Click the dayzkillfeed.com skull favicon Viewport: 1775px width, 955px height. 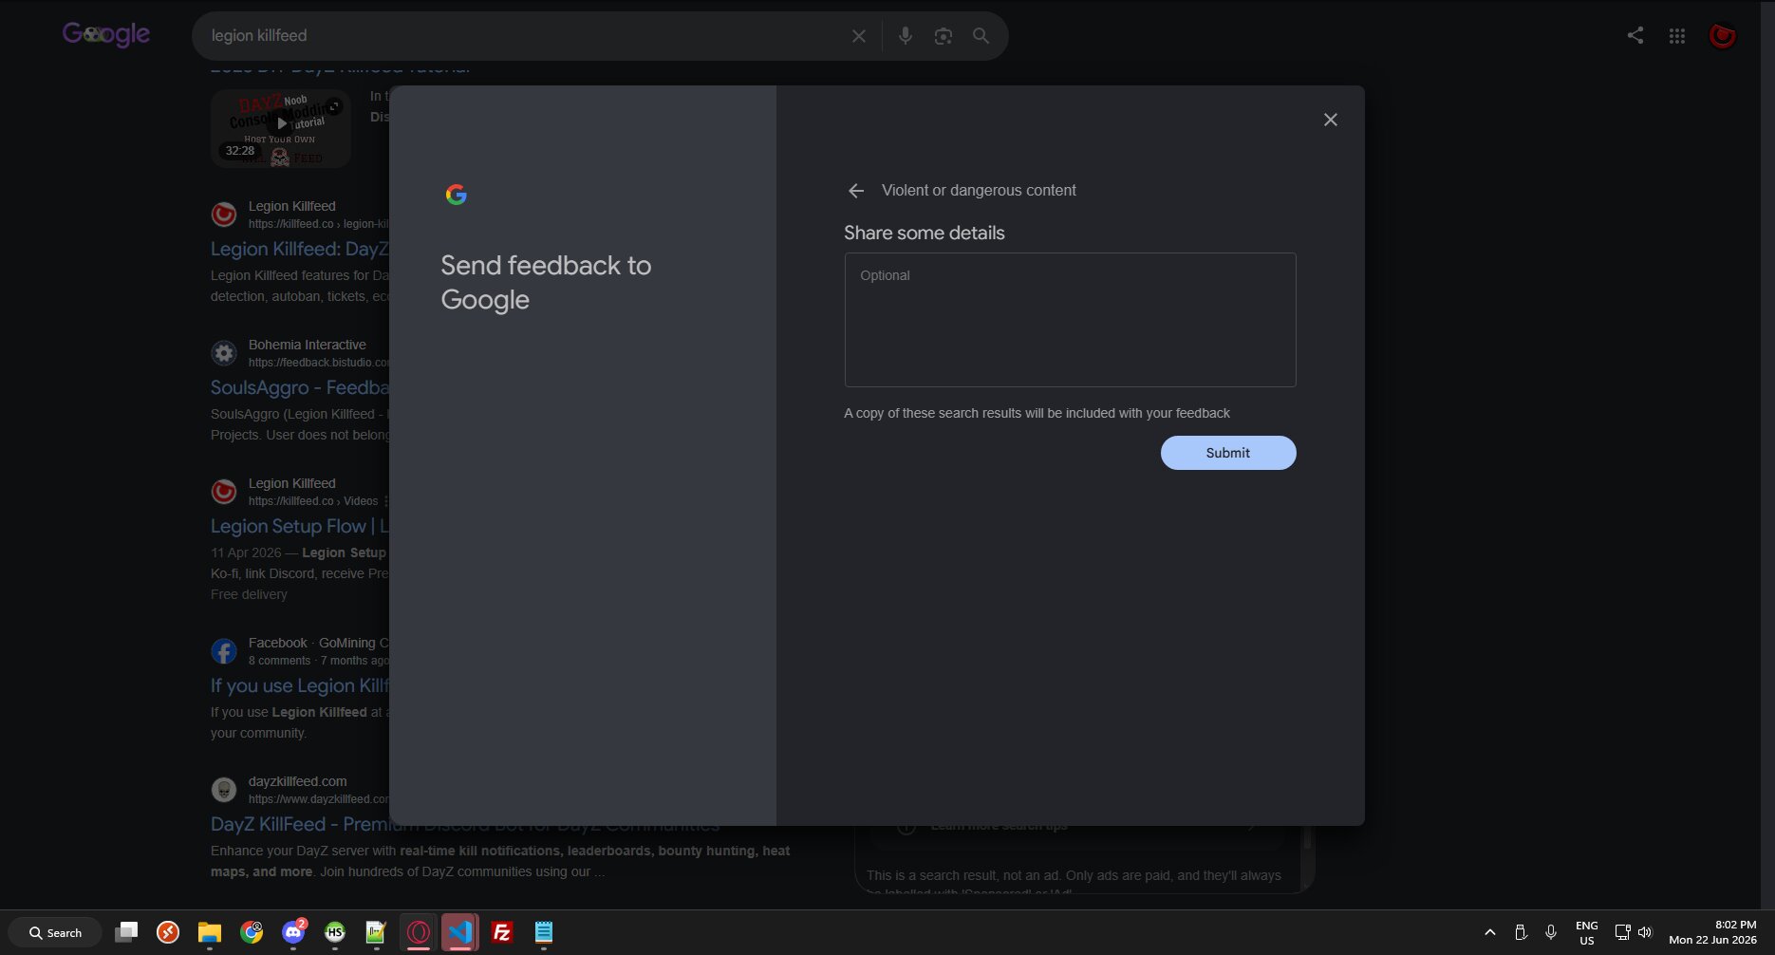pos(224,790)
